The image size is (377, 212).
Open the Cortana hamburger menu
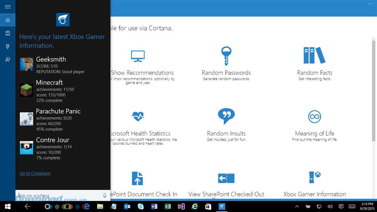tap(8, 7)
